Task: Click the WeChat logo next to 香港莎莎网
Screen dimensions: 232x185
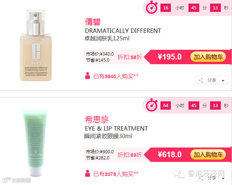Action: 179,174
